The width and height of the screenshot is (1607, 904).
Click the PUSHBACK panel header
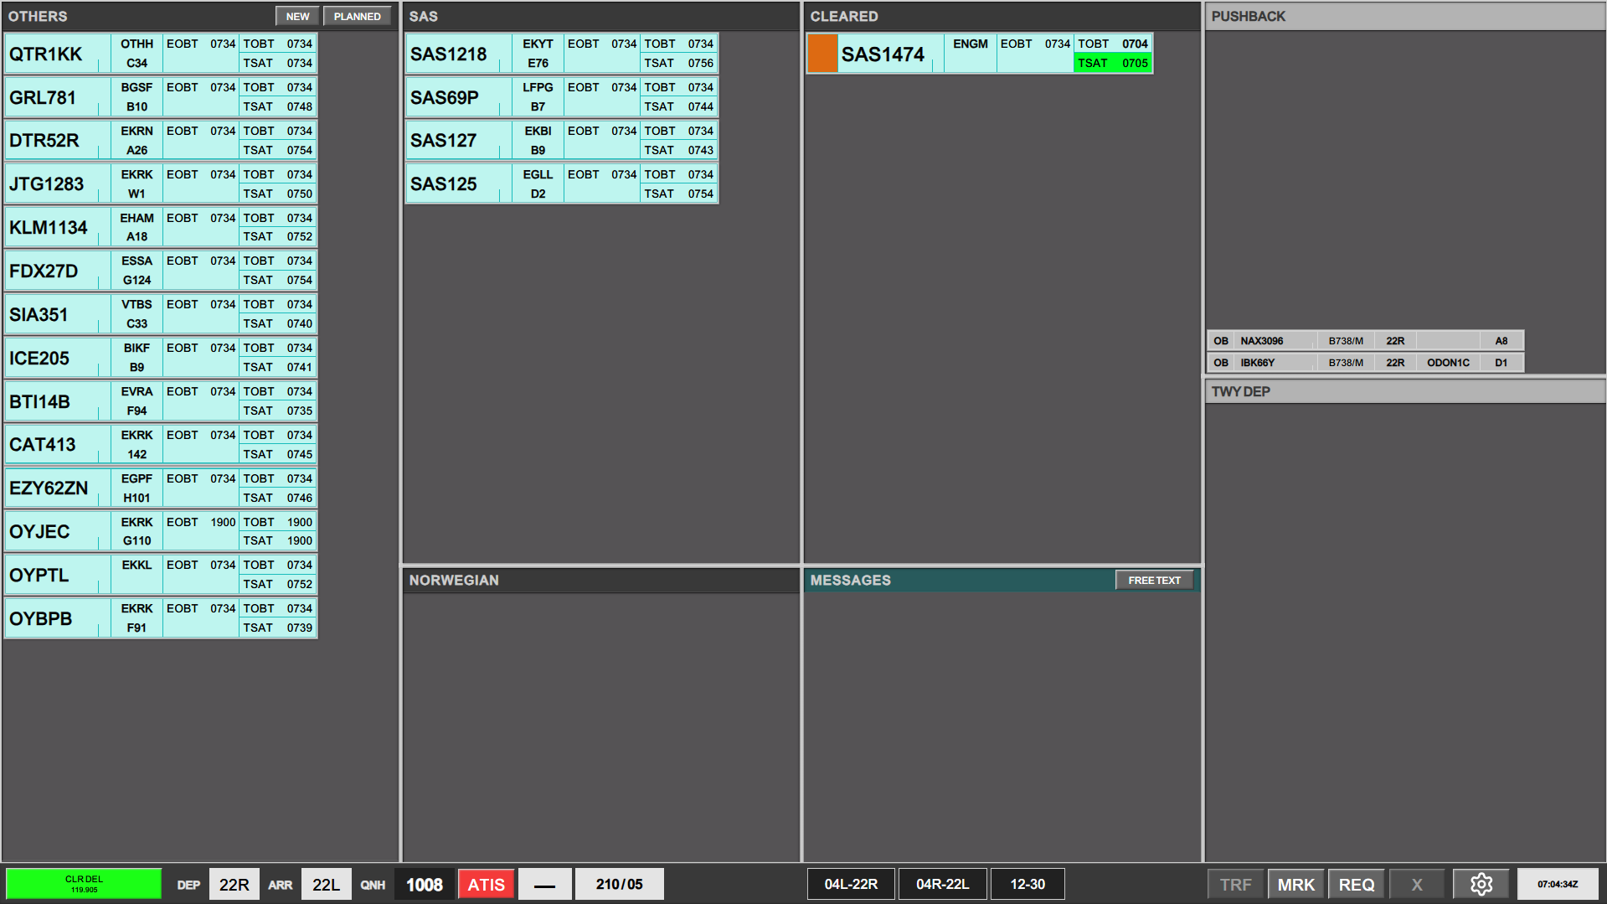1404,16
